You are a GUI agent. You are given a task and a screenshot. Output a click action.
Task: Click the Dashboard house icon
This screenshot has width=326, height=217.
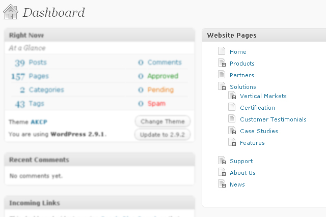pos(11,12)
